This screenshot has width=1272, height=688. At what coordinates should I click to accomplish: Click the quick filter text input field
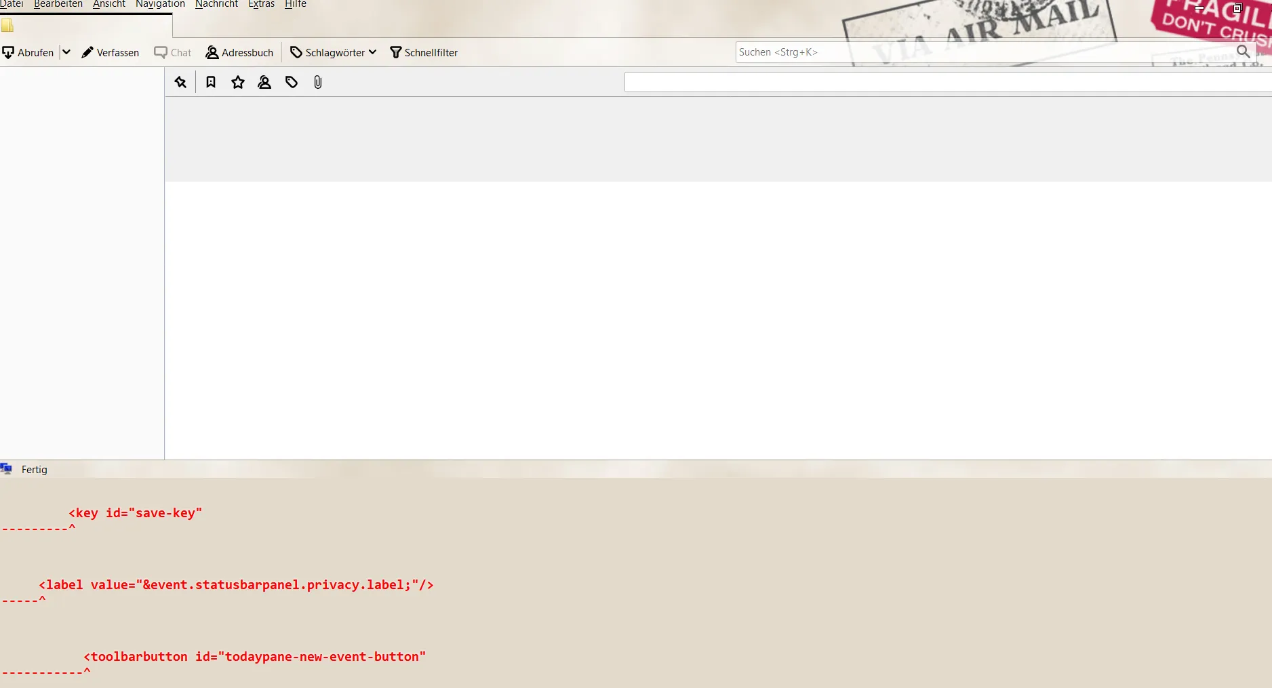tap(948, 82)
